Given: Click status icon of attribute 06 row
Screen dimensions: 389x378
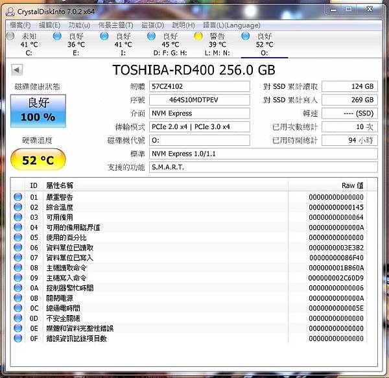Looking at the screenshot, I should click(18, 248).
